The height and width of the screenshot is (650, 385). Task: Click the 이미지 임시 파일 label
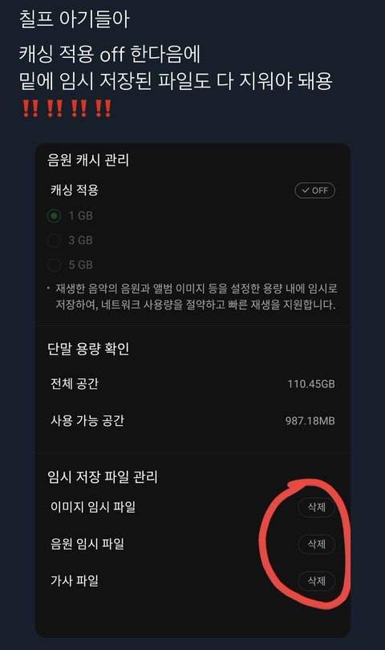click(93, 506)
